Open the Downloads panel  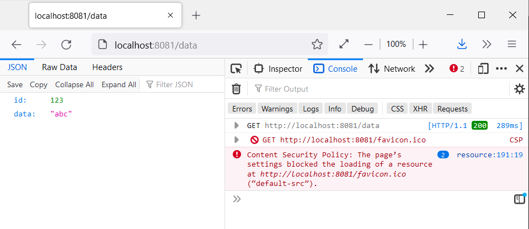pyautogui.click(x=462, y=44)
